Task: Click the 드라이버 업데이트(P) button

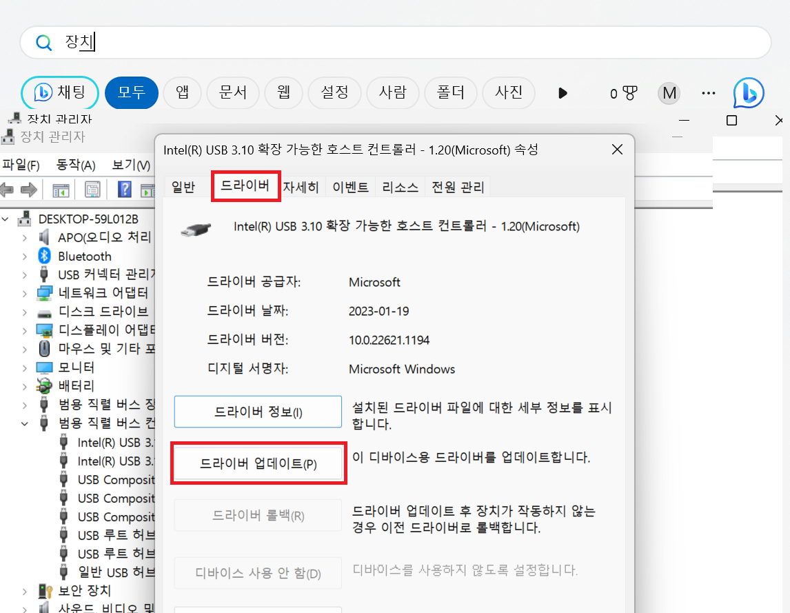Action: (x=258, y=463)
